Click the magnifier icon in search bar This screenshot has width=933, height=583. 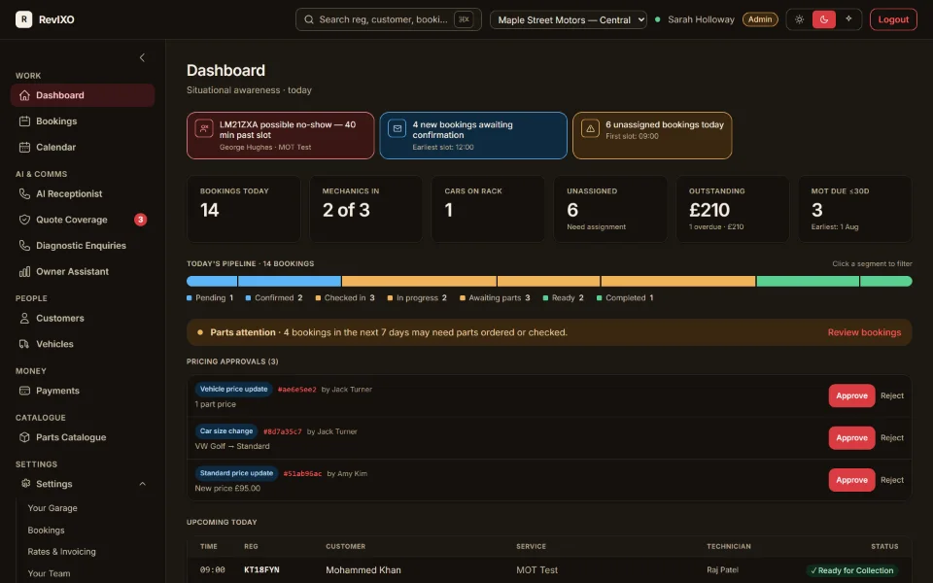309,19
